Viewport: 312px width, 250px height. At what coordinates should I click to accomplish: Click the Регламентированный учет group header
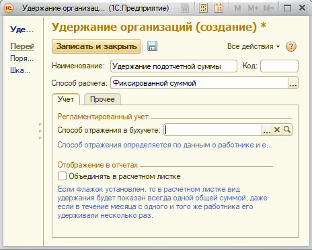[103, 117]
